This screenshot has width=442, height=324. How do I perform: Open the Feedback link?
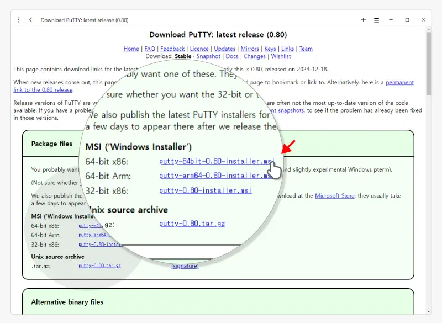click(x=172, y=49)
